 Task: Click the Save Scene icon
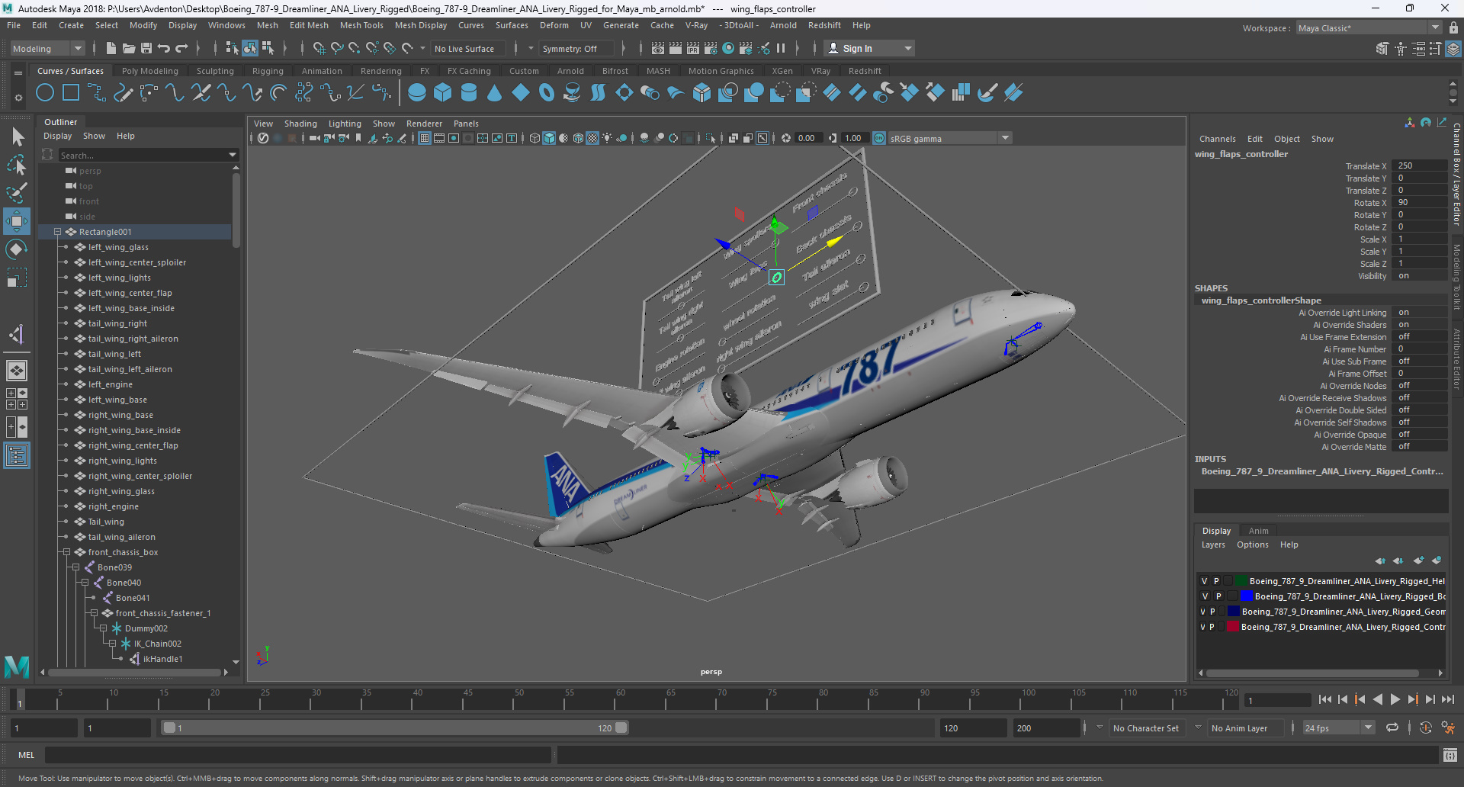pos(146,48)
